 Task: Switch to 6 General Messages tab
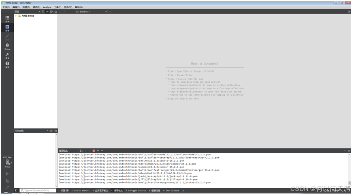click(154, 191)
